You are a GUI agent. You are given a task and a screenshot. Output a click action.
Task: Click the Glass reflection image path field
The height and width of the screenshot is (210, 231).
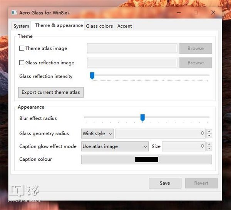[x=132, y=63]
